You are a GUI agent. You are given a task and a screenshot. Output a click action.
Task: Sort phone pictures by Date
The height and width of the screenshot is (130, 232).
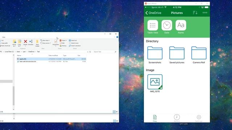[167, 27]
